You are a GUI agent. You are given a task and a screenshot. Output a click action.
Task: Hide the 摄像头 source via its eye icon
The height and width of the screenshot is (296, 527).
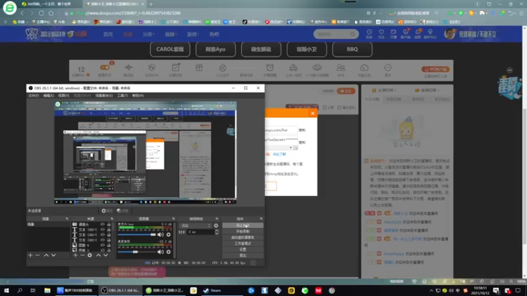[x=103, y=224]
